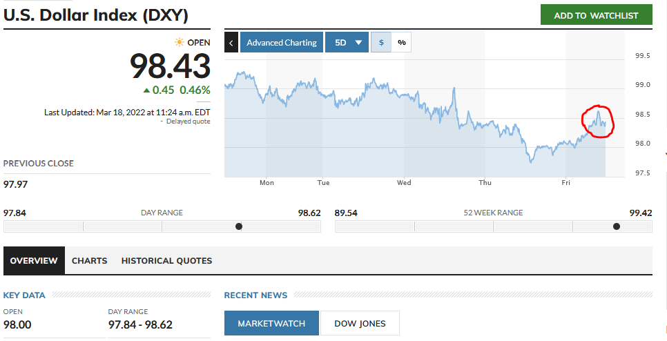Viewport: 667px width, 341px height.
Task: Click the day range slider marker
Action: point(239,226)
